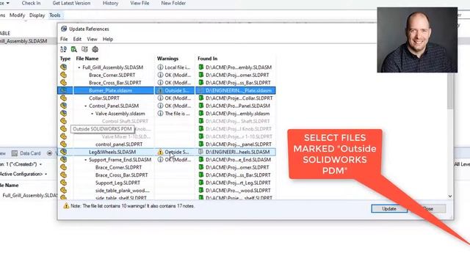Collapse the Support_Frame_End.SLDASM tree node
The height and width of the screenshot is (264, 470).
pyautogui.click(x=86, y=160)
